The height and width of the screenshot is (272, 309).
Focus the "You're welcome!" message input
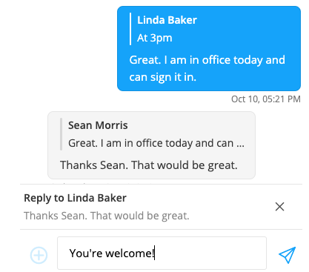tap(162, 253)
